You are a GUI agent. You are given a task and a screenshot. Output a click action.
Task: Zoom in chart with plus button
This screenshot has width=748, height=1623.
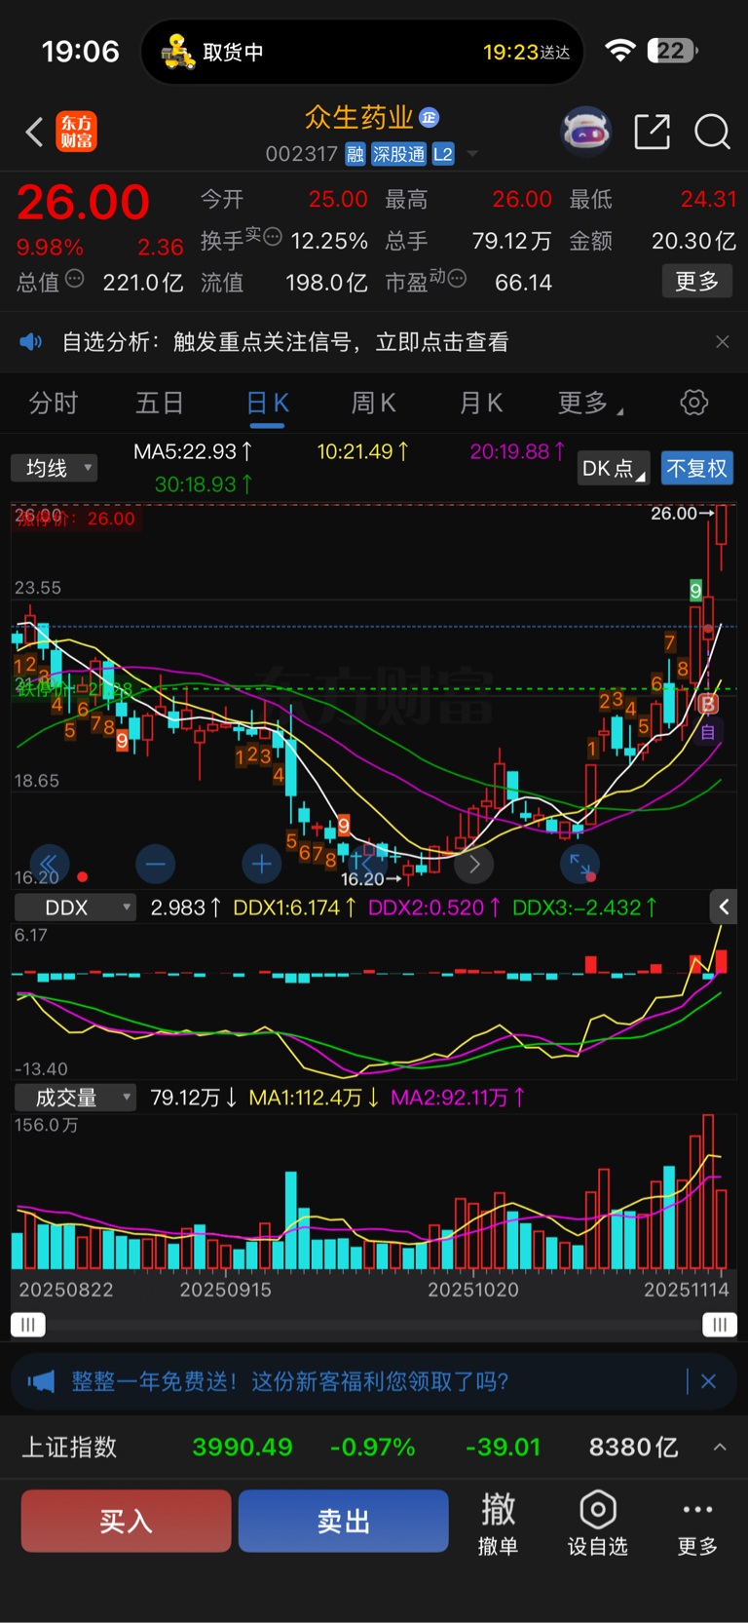[x=261, y=864]
